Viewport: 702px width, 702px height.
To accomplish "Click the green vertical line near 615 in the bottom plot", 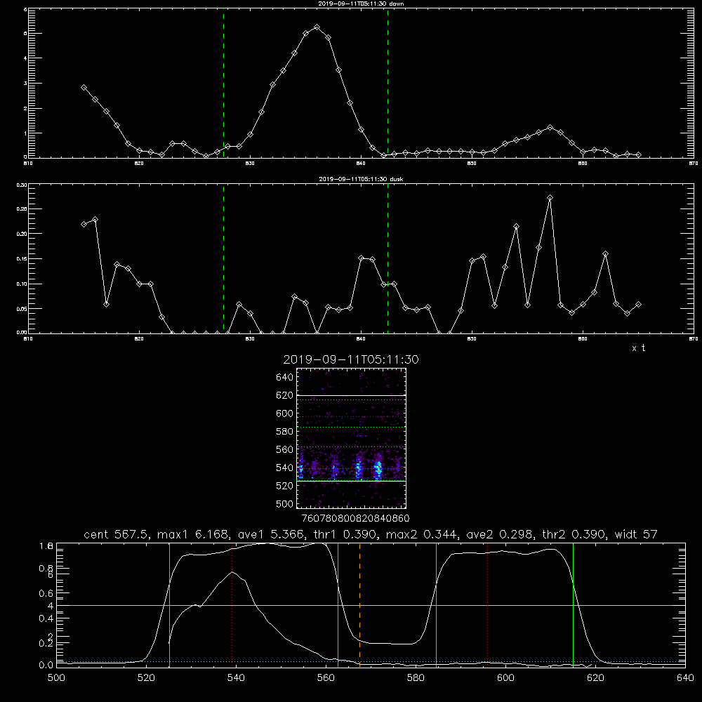I will coord(573,604).
